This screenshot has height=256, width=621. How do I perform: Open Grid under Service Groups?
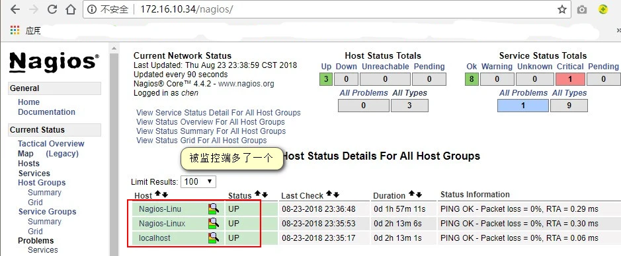click(35, 231)
